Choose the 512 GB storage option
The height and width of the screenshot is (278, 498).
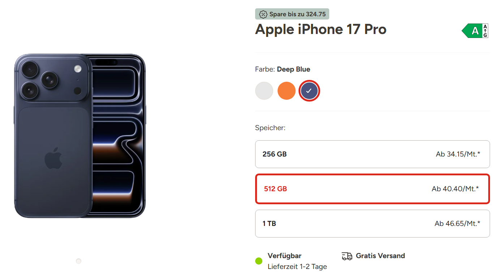372,189
